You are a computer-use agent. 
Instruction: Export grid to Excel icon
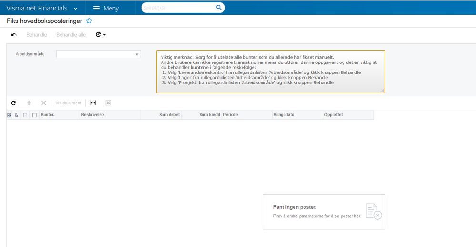tap(108, 103)
